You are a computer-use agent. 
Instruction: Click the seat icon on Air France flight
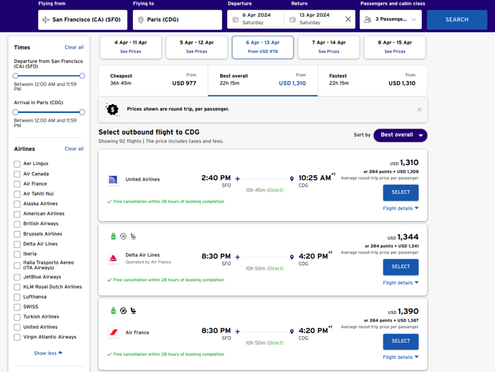[133, 311]
